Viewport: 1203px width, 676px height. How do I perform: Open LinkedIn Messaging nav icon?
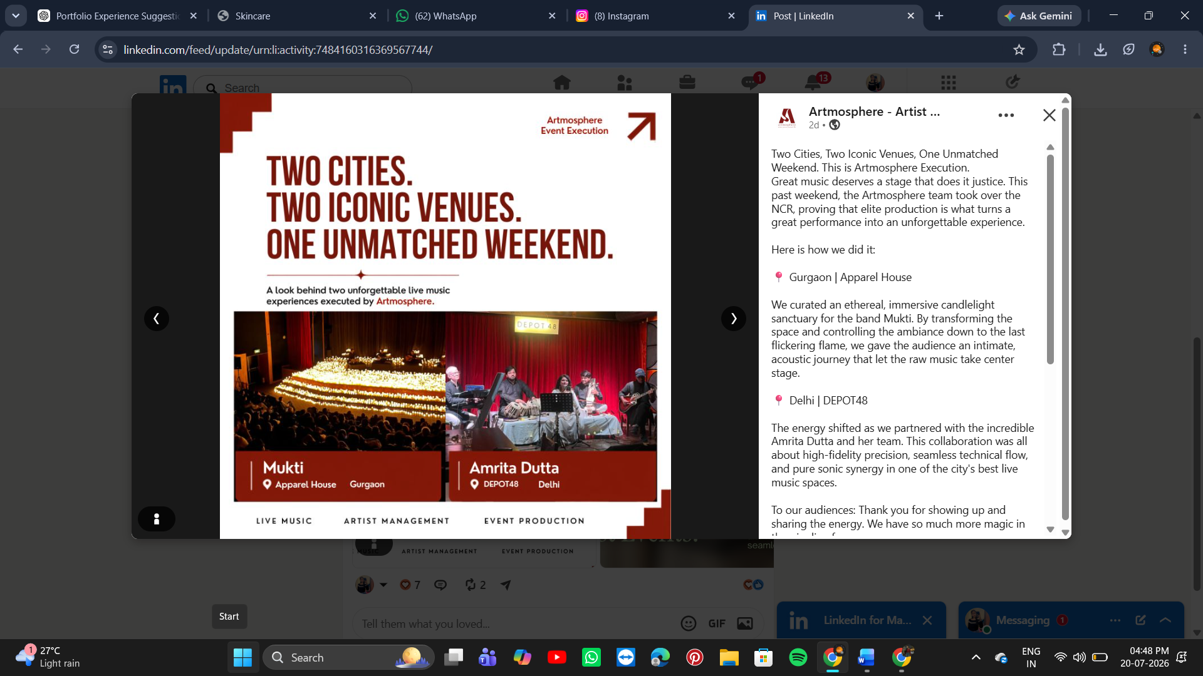point(751,81)
